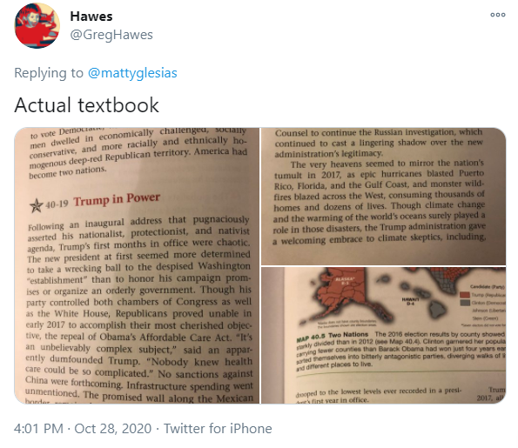Open the @GregHawes handle link
Image resolution: width=518 pixels, height=448 pixels.
[111, 35]
